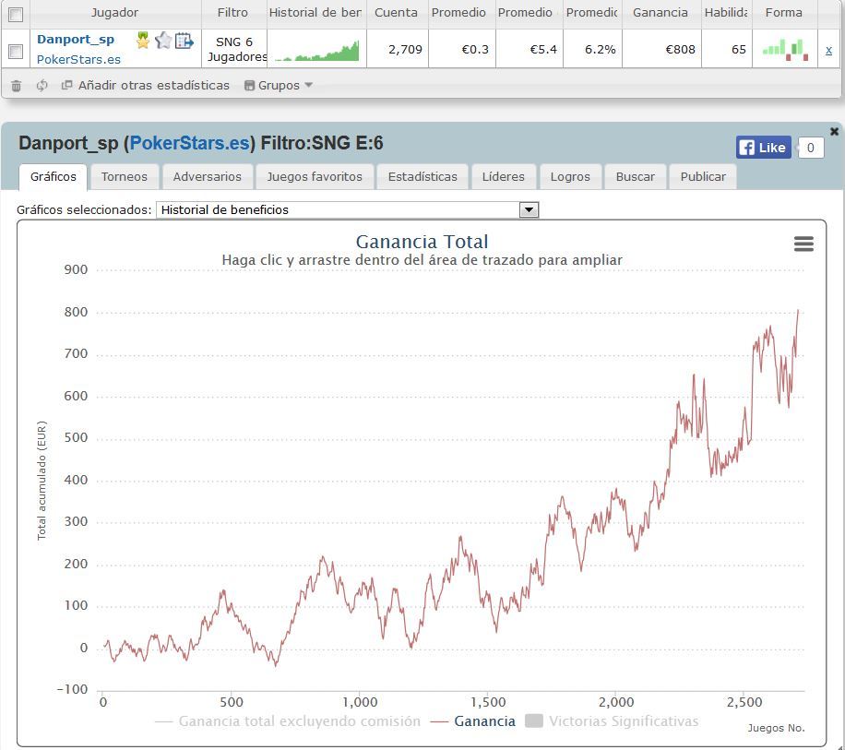Click the Facebook Like button

[764, 148]
